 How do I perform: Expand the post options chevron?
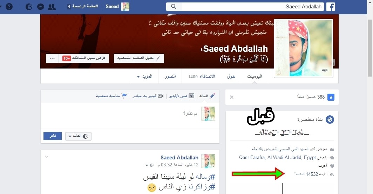47,157
